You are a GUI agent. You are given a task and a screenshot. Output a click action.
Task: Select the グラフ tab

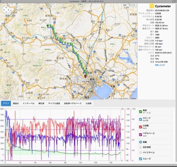[x=6, y=103]
